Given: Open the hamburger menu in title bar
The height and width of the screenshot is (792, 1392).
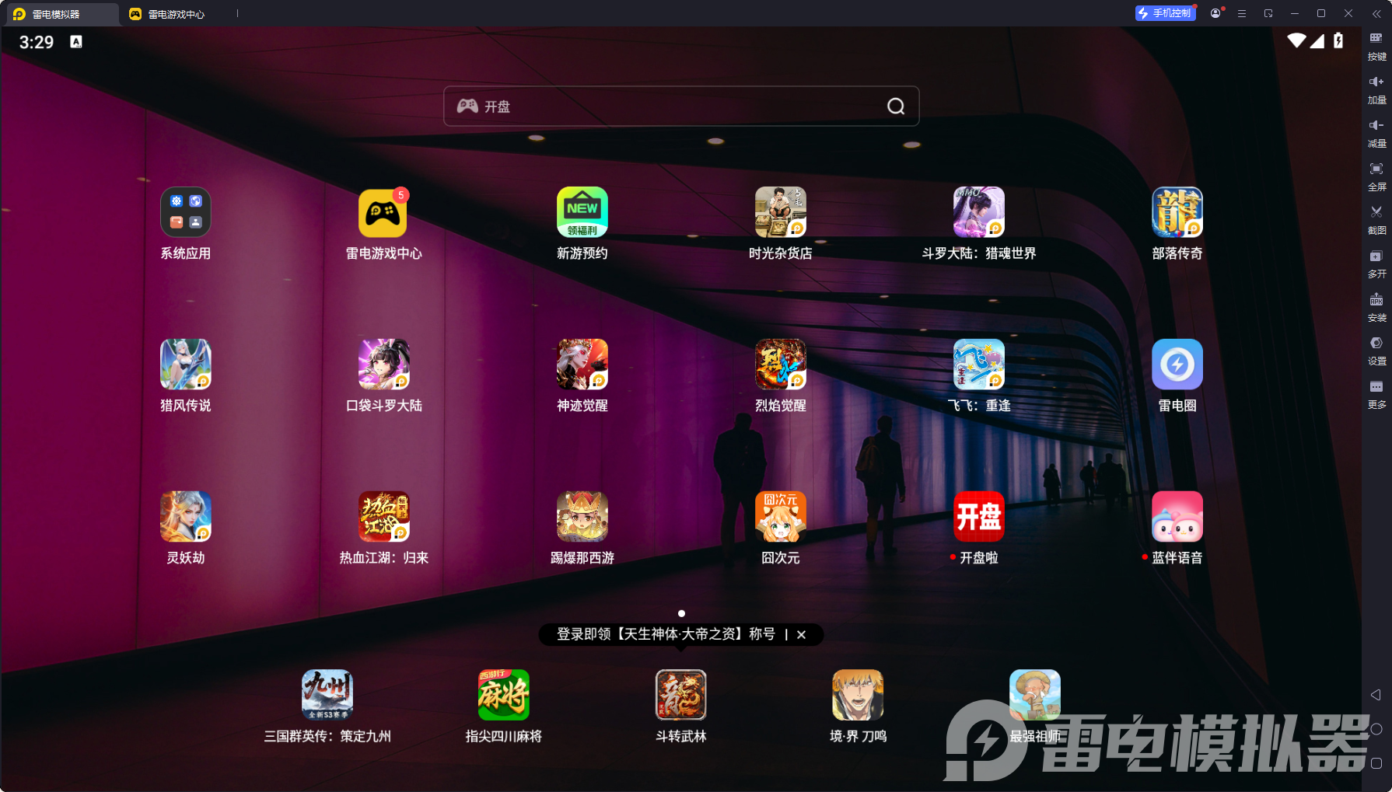Looking at the screenshot, I should (x=1242, y=13).
